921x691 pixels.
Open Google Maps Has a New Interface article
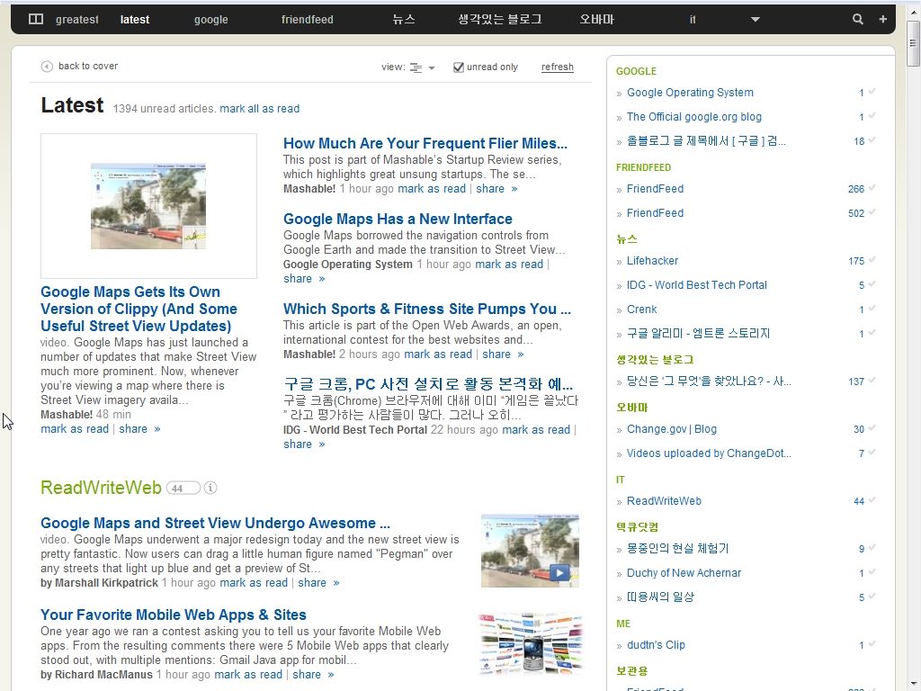398,220
